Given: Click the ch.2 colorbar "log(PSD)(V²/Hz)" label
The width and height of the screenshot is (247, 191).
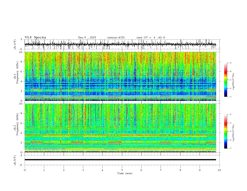Looking at the screenshot, I should [233, 133].
